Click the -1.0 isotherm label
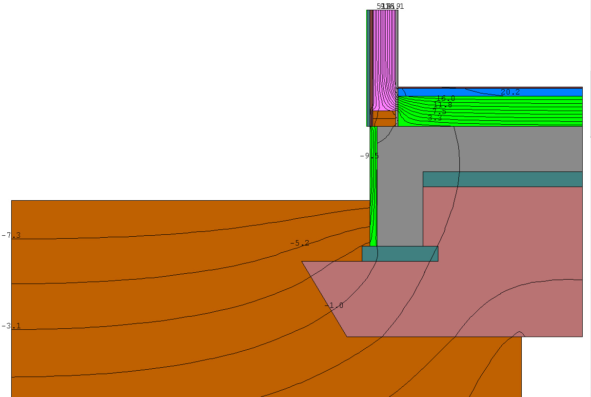Viewport: 591px width, 397px height. (x=334, y=305)
